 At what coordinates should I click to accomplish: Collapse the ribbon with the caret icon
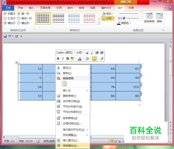tap(165, 8)
